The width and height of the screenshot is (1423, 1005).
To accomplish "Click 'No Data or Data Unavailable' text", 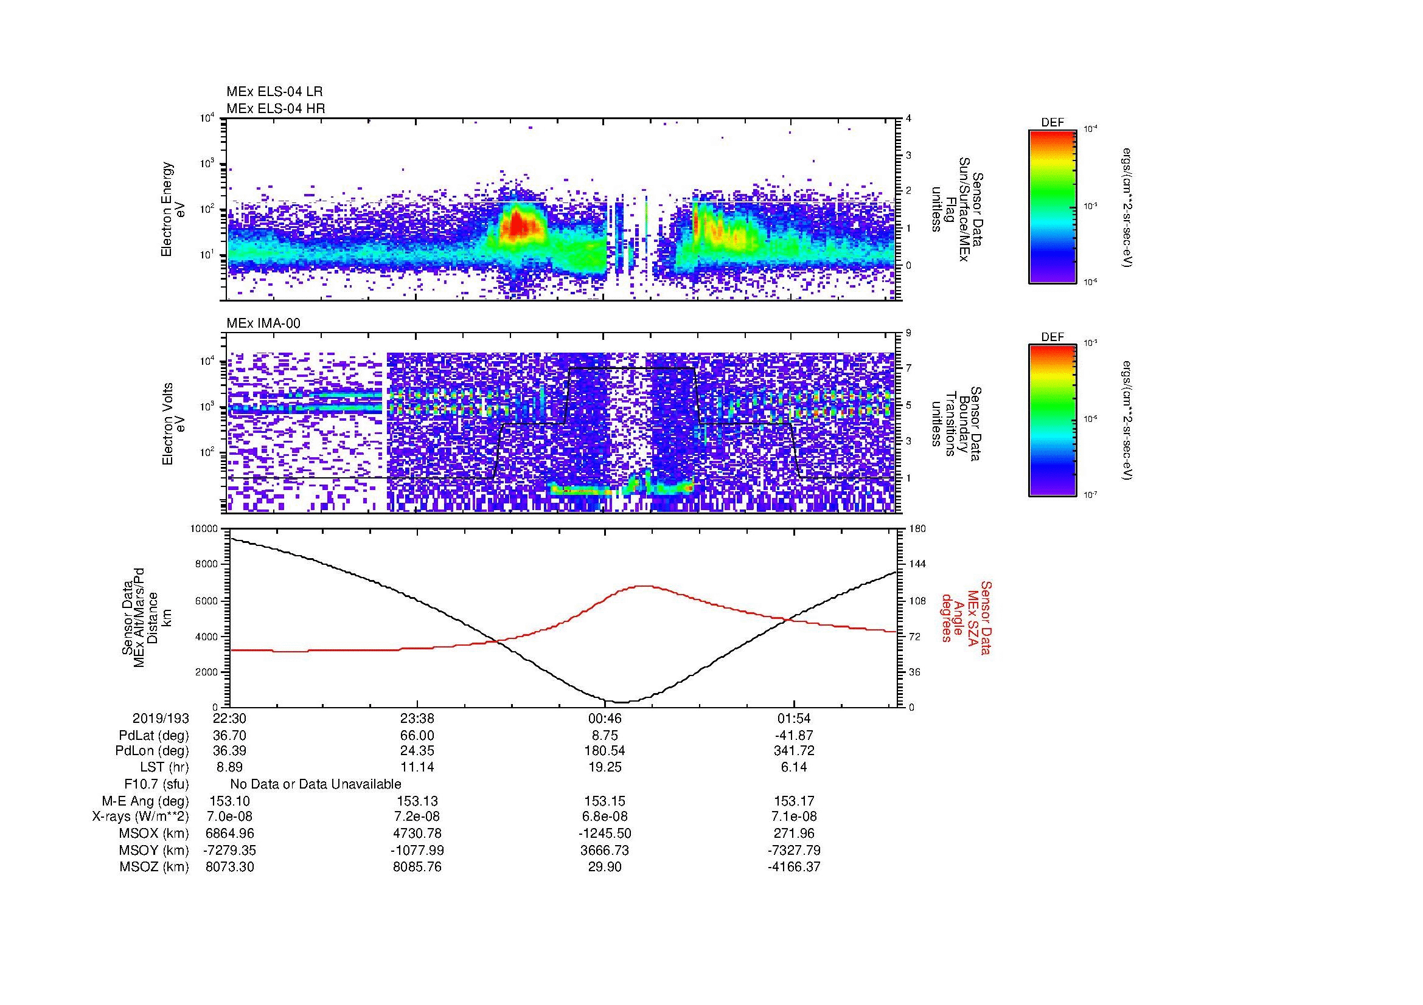I will pyautogui.click(x=316, y=784).
